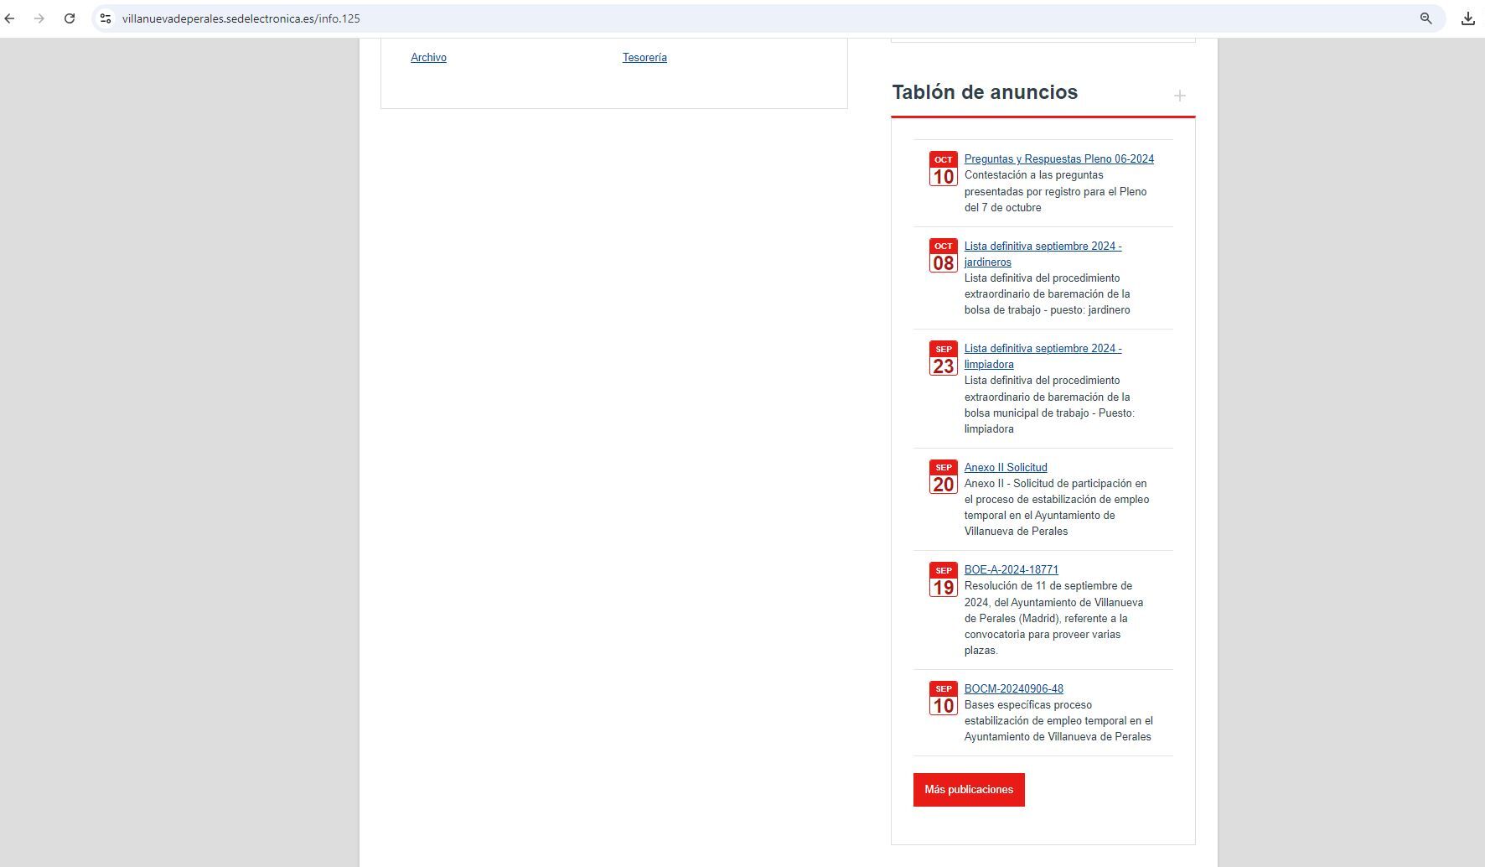Open the Archivo link
The width and height of the screenshot is (1485, 867).
click(428, 58)
